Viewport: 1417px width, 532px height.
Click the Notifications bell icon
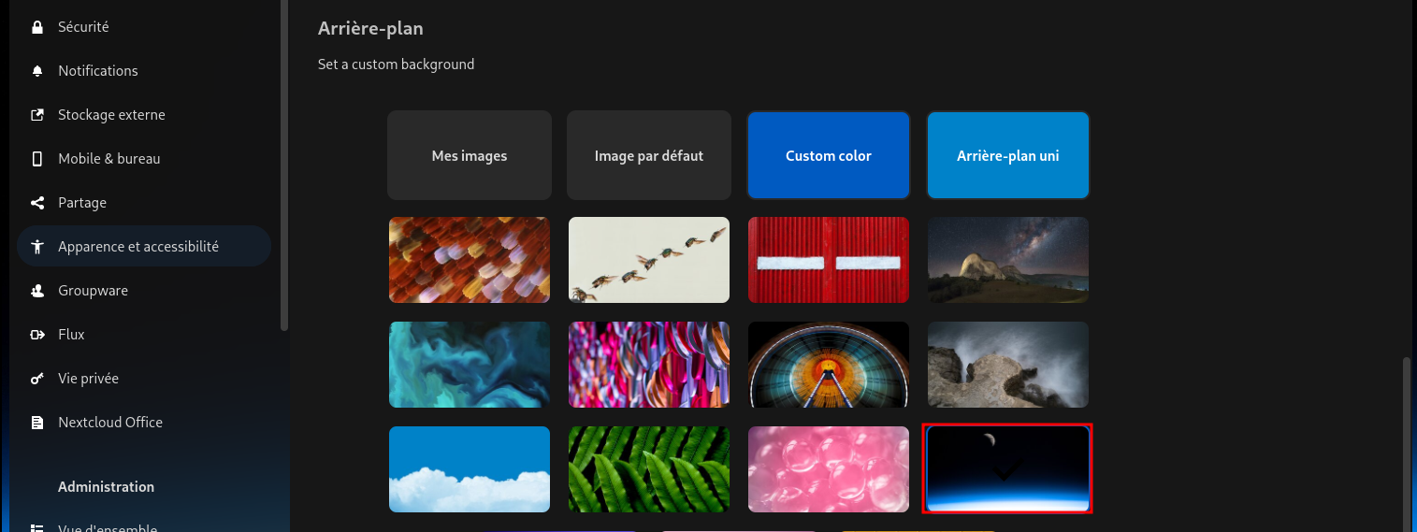pos(37,71)
